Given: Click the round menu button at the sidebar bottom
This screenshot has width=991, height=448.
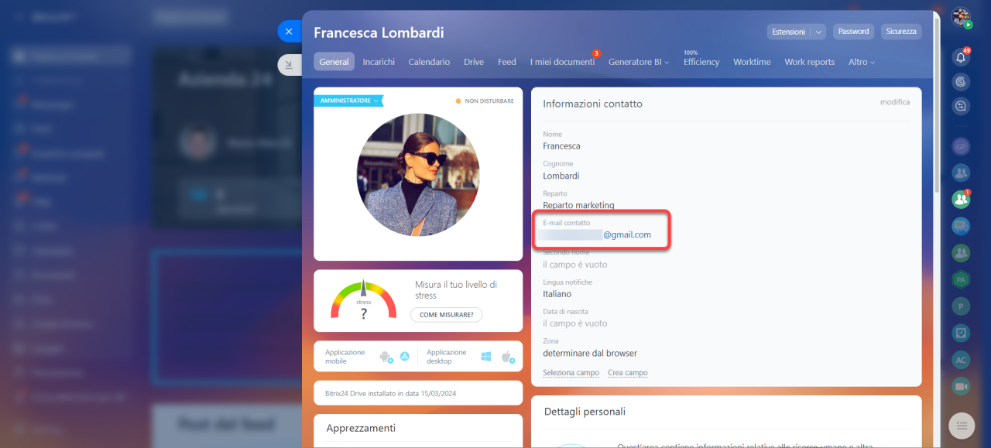Looking at the screenshot, I should (962, 424).
